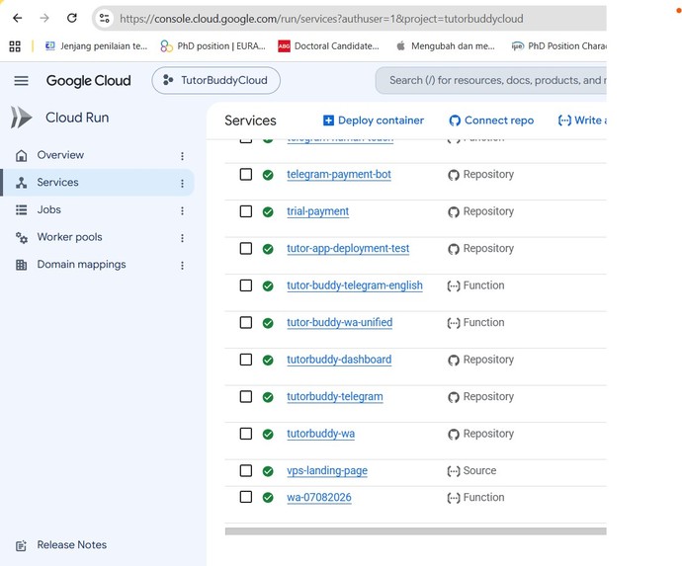682x566 pixels.
Task: Open more options beside Services
Action: click(182, 184)
